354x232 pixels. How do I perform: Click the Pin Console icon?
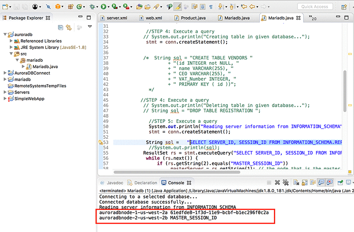[340, 182]
